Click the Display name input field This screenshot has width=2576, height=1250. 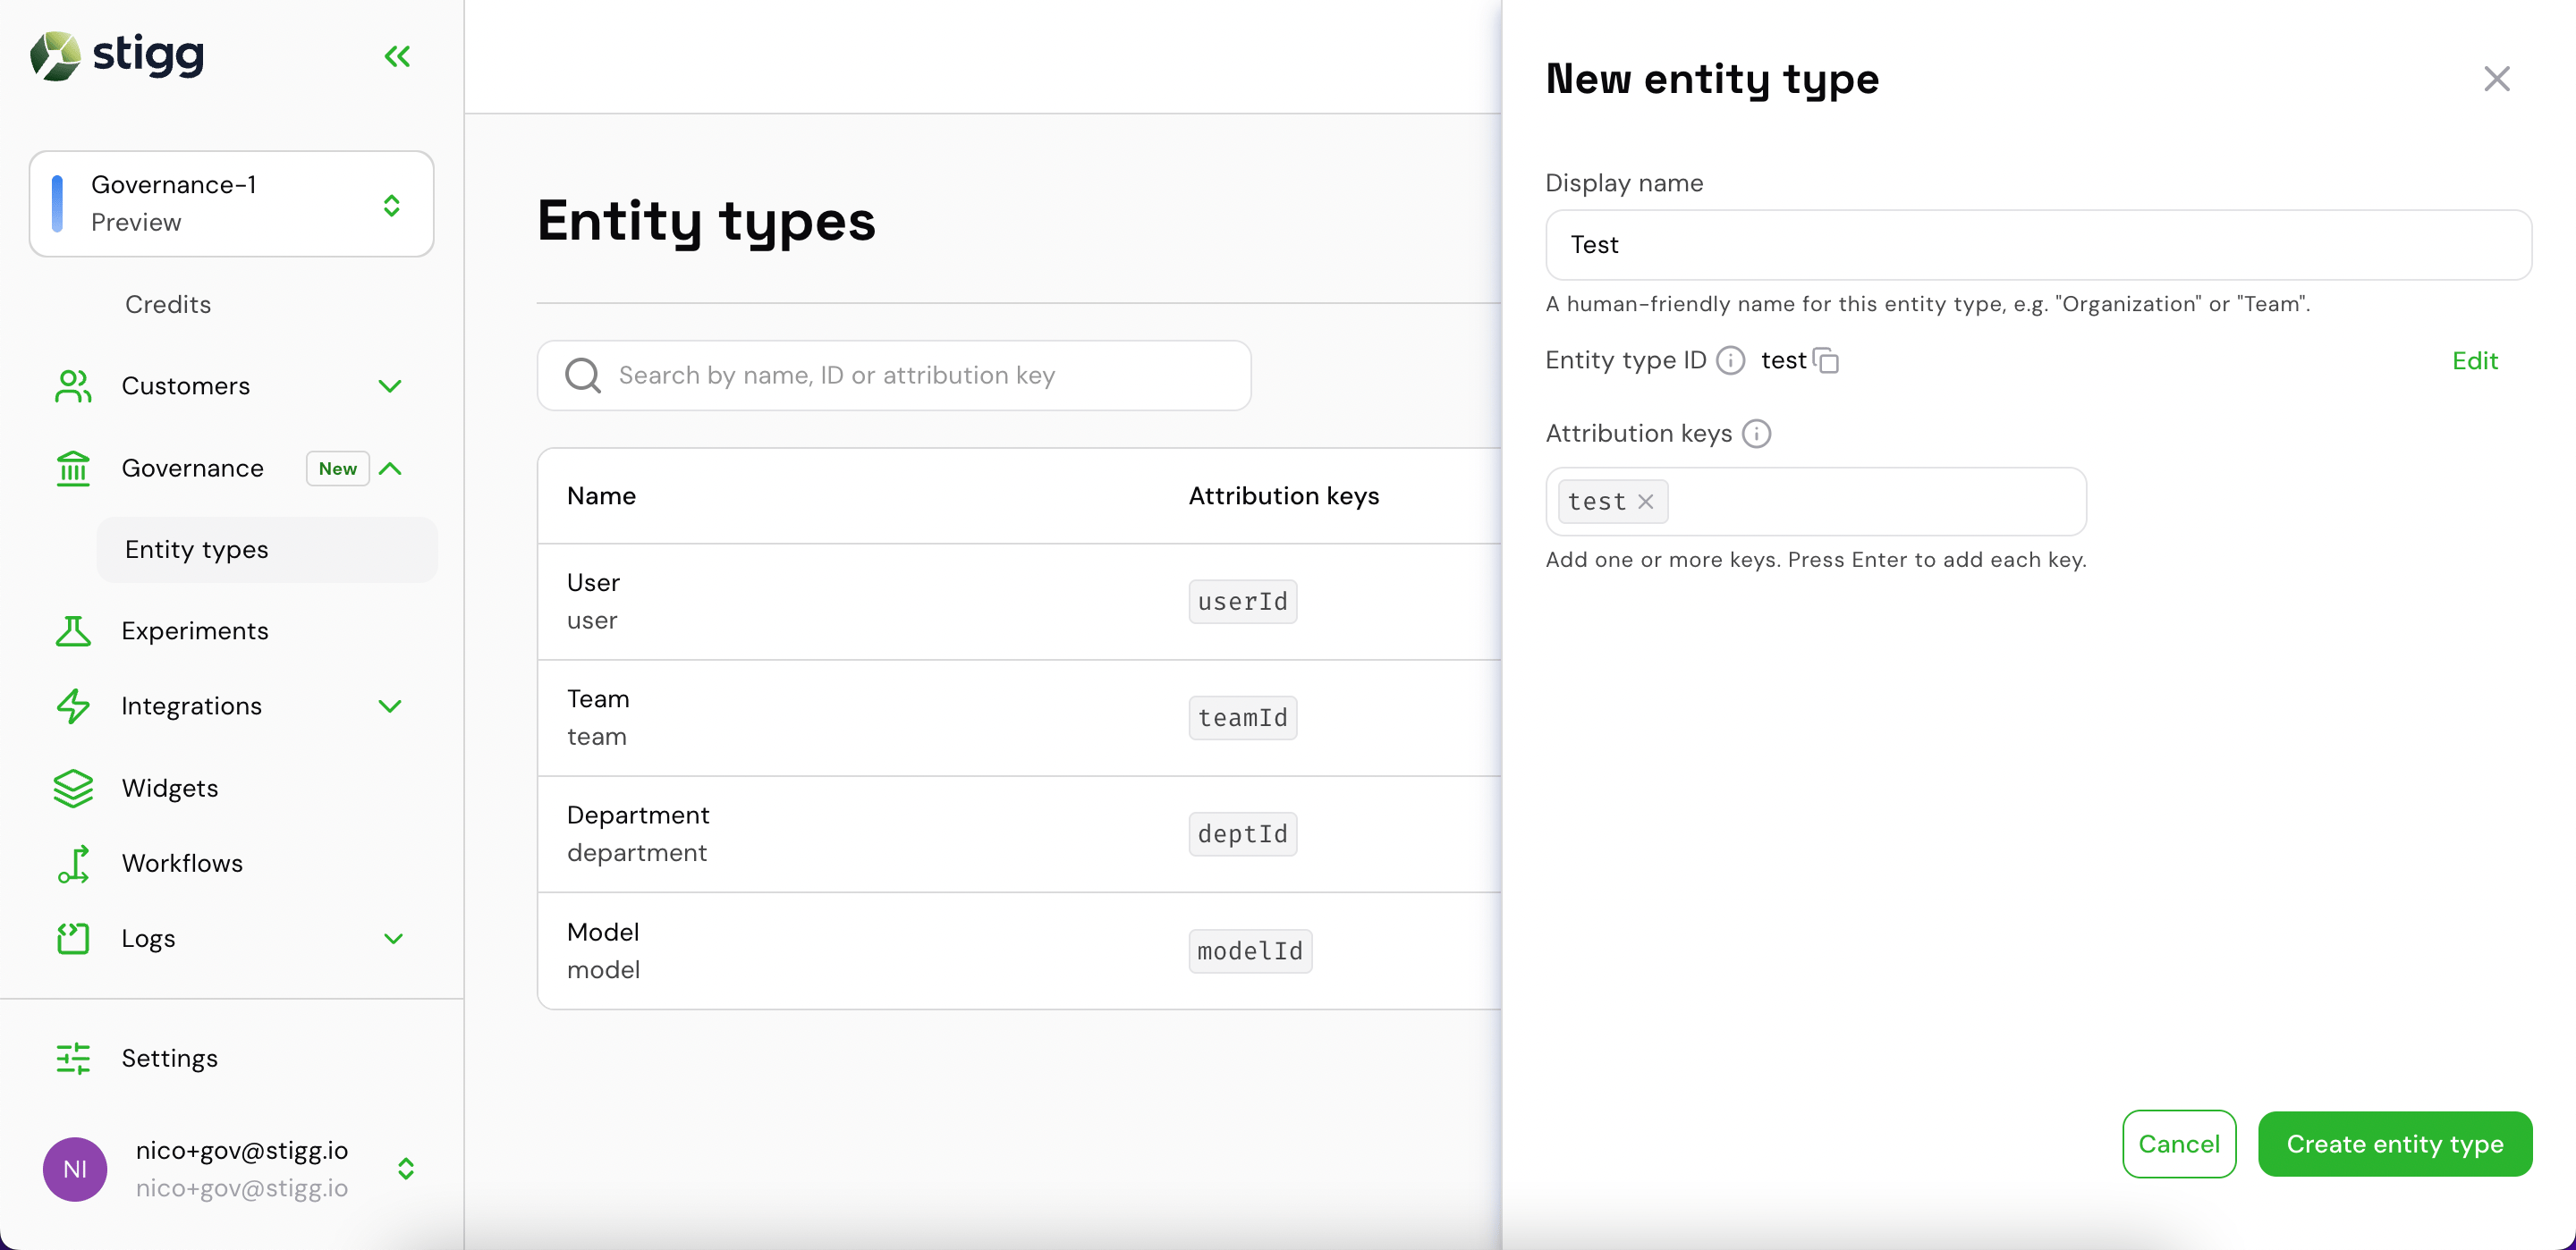pyautogui.click(x=2038, y=245)
